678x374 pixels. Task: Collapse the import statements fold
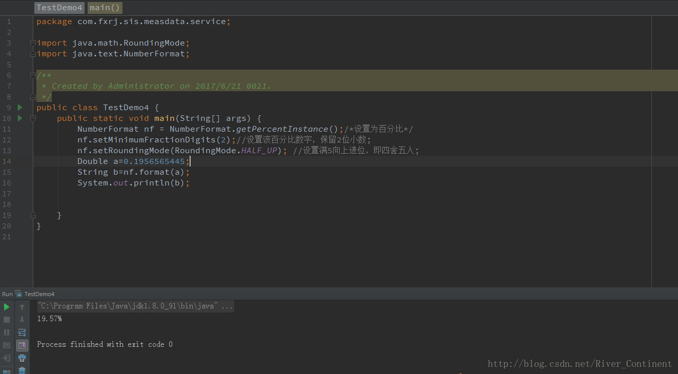click(33, 43)
